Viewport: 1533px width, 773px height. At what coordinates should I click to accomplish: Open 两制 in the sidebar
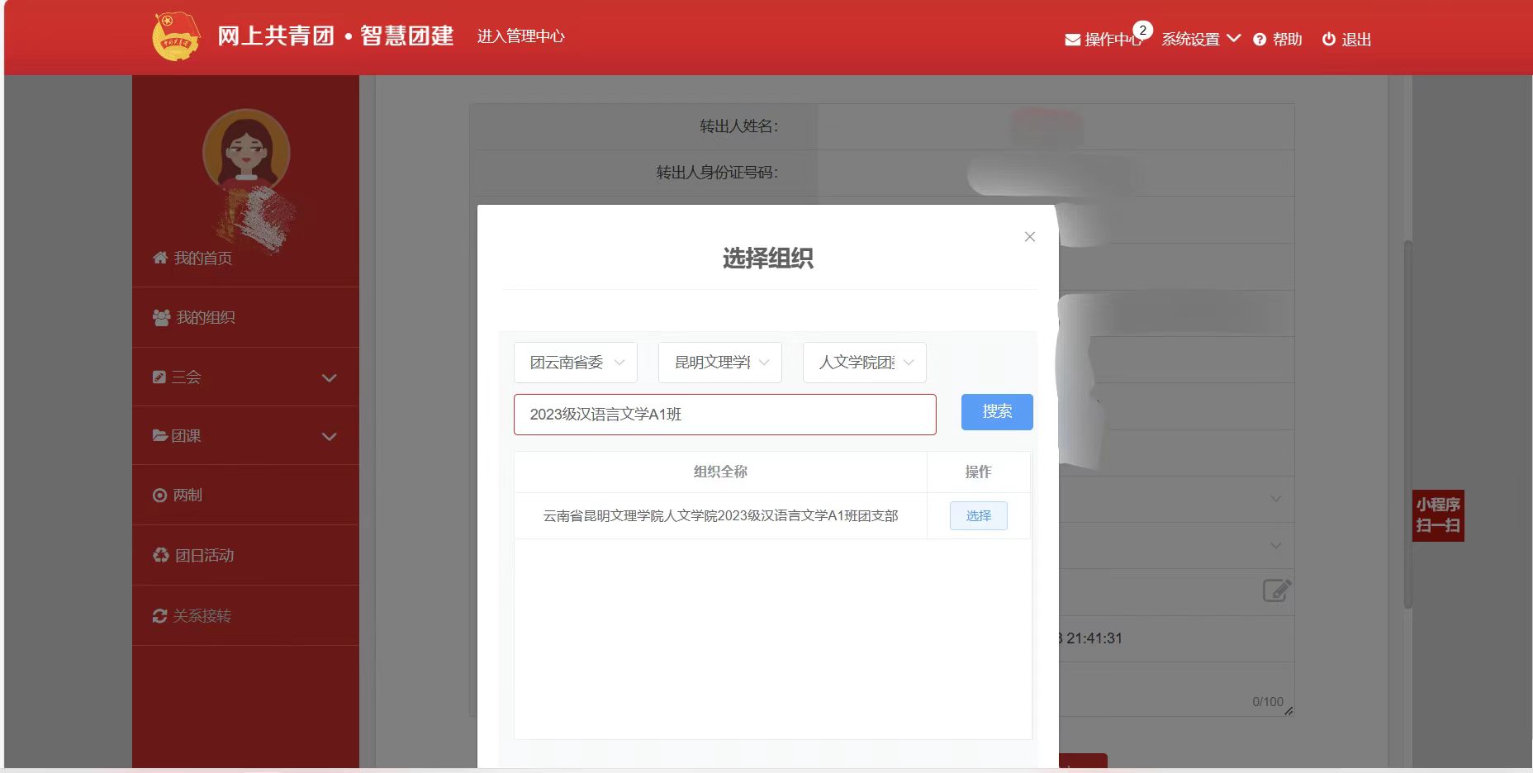pyautogui.click(x=187, y=496)
